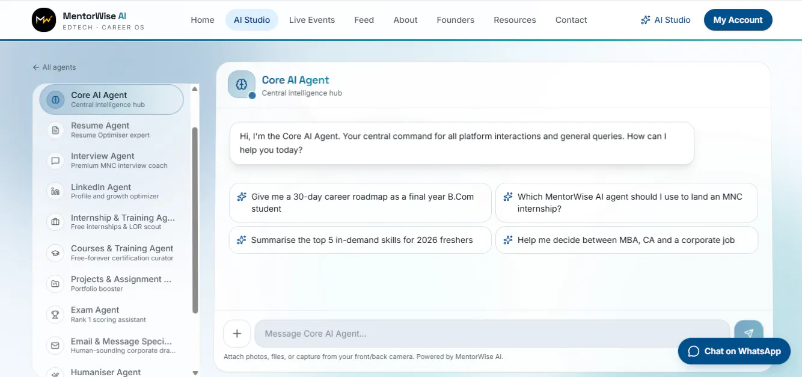
Task: Open the Founders page
Action: [x=456, y=20]
